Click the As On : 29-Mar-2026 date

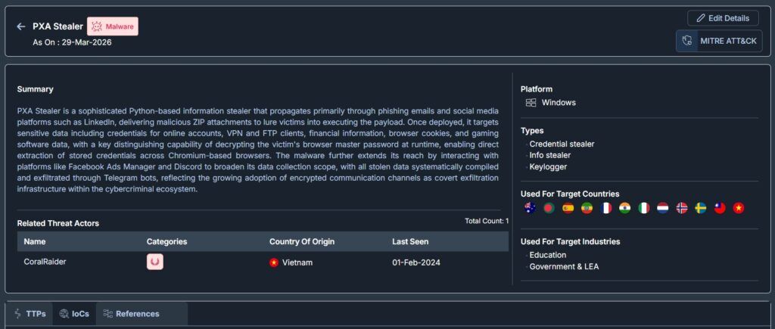[72, 42]
